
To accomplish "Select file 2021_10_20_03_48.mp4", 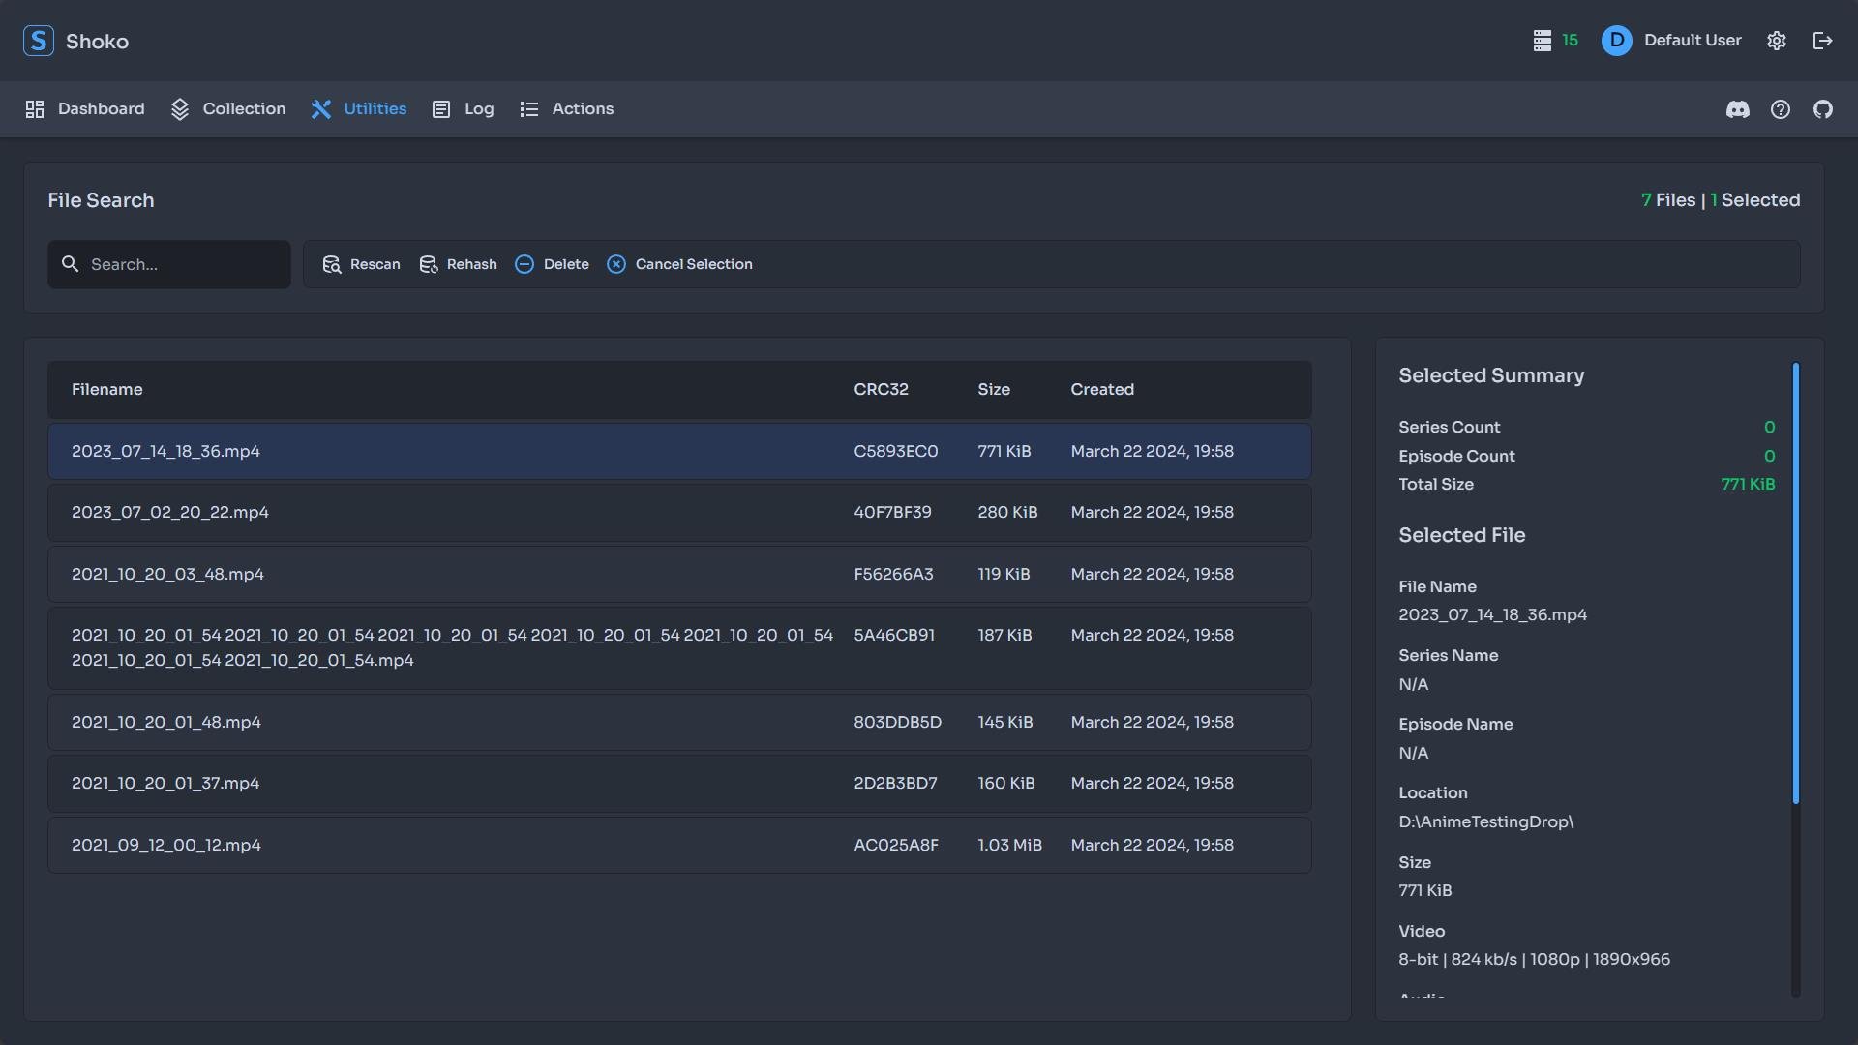I will (x=679, y=575).
